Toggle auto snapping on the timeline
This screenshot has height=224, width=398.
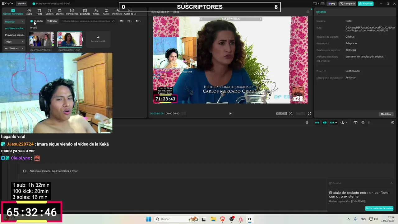coord(325,123)
